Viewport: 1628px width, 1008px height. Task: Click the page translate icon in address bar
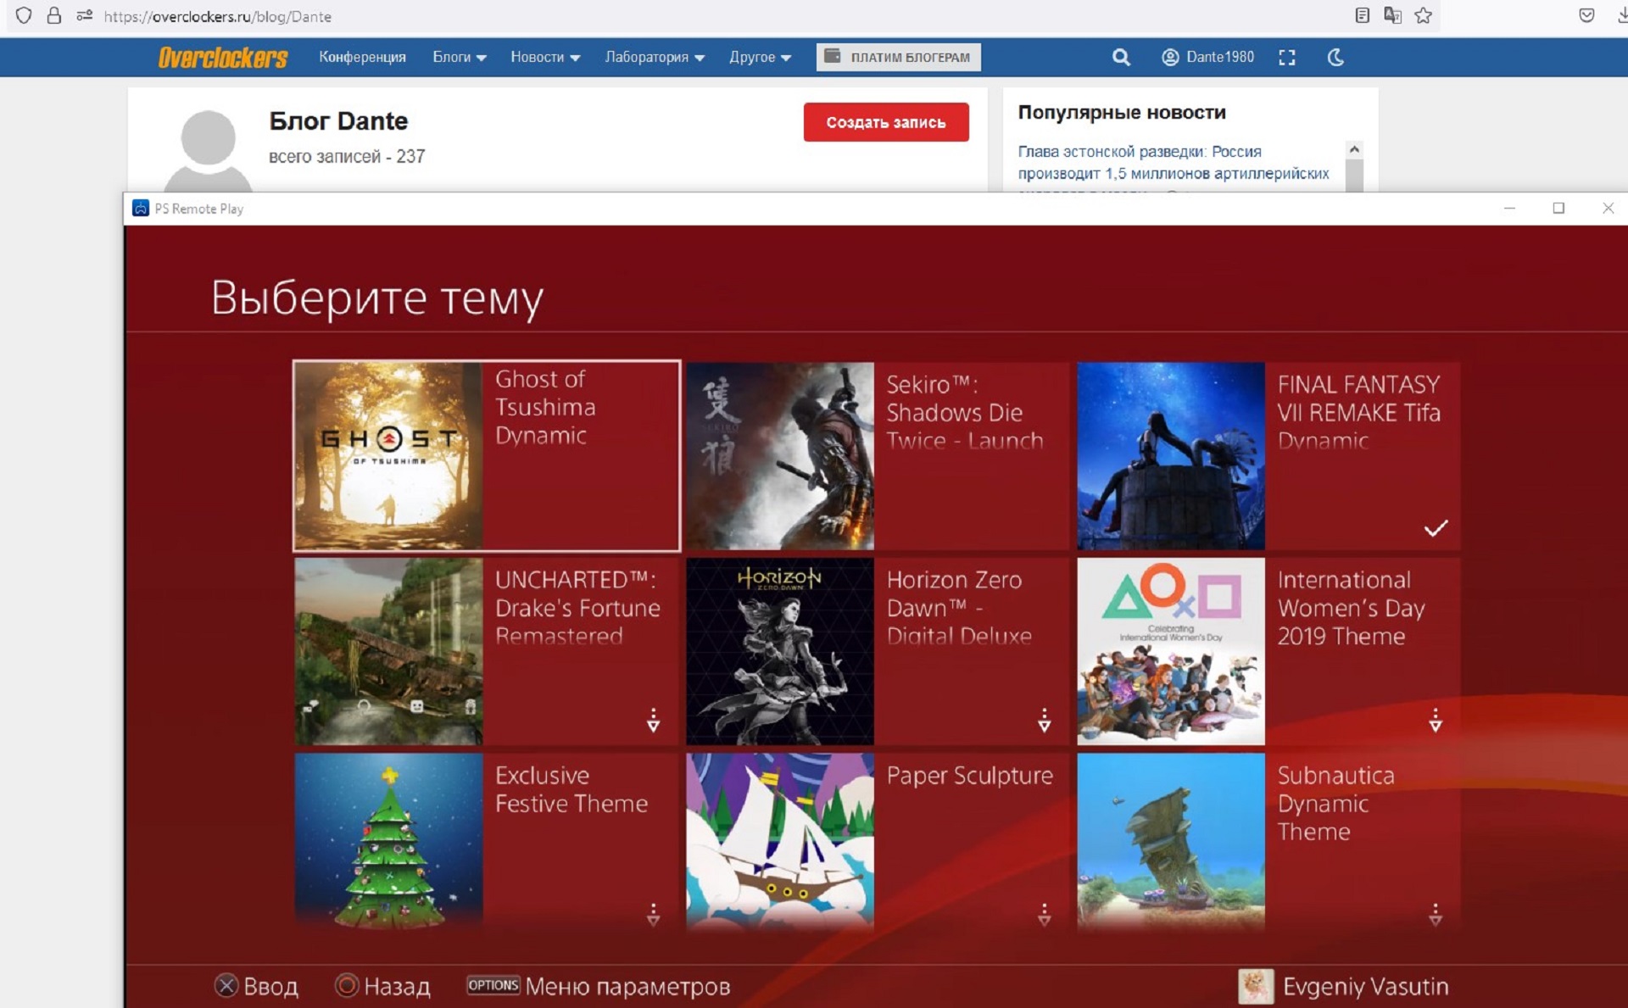click(1392, 15)
